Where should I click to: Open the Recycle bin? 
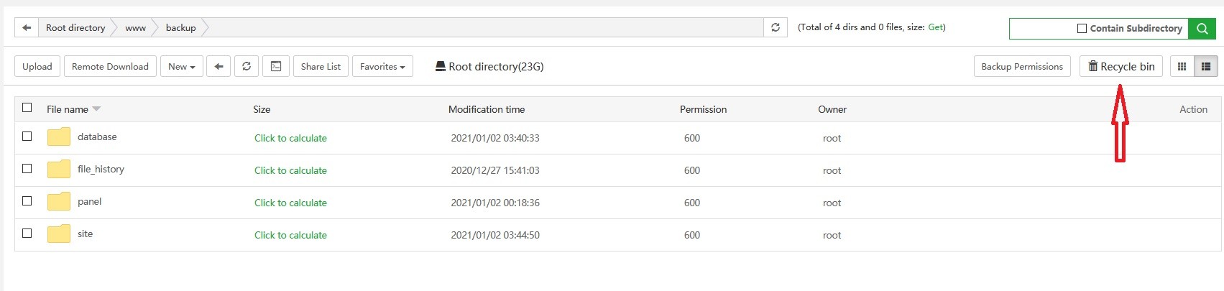coord(1121,67)
